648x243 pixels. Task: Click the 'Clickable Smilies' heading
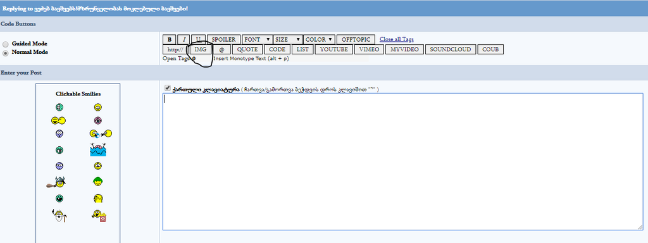[x=78, y=94]
